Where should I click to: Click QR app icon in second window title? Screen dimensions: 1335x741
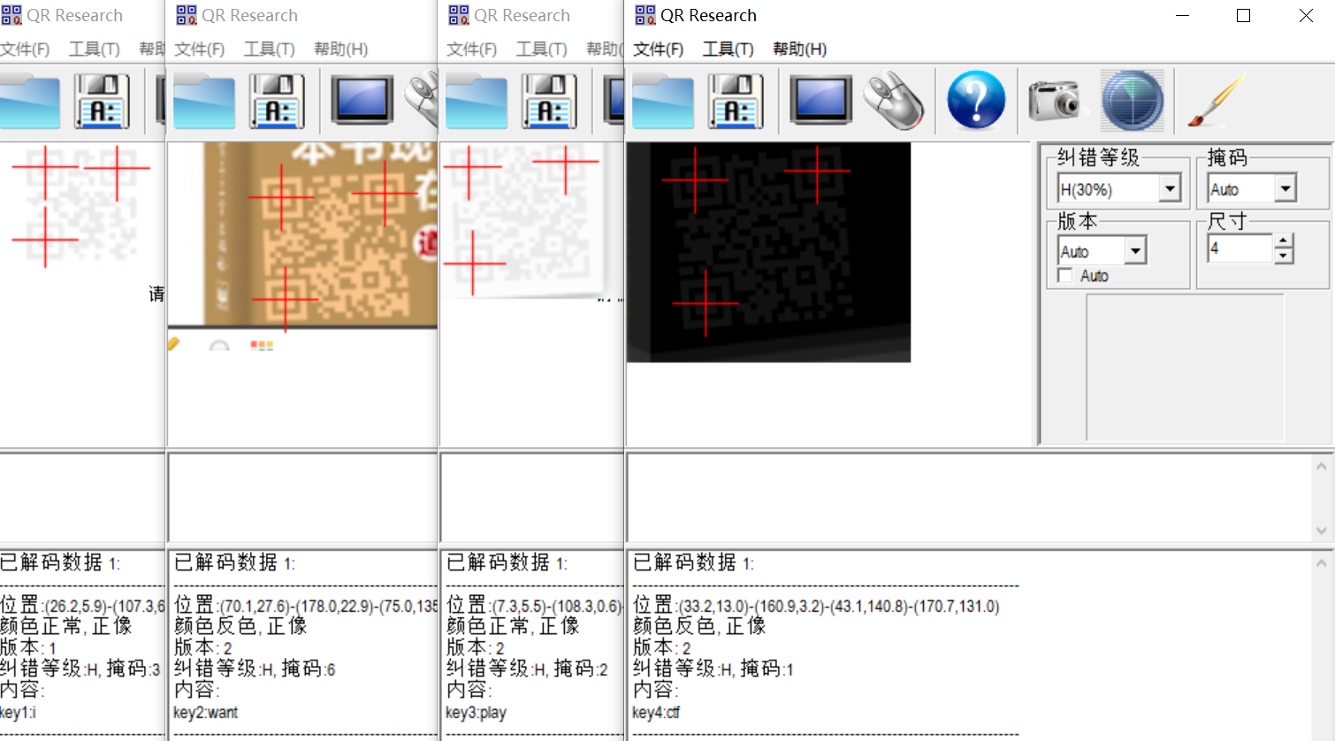click(187, 15)
